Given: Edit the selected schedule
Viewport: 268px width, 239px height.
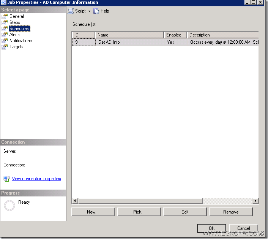Looking at the screenshot, I should point(185,212).
